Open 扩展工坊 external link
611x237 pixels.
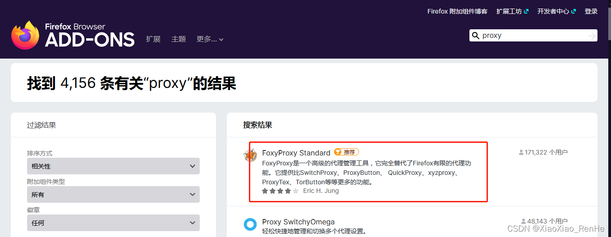pos(512,11)
